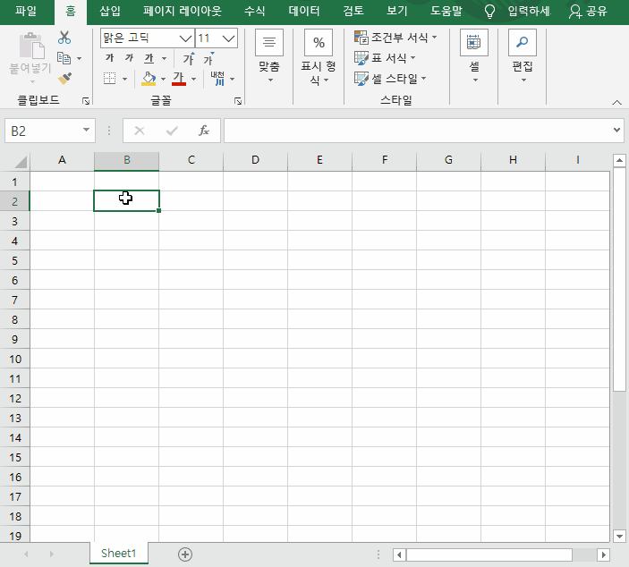Open the alignment (맞춤) group button
Viewport: 629px width, 567px height.
269,56
